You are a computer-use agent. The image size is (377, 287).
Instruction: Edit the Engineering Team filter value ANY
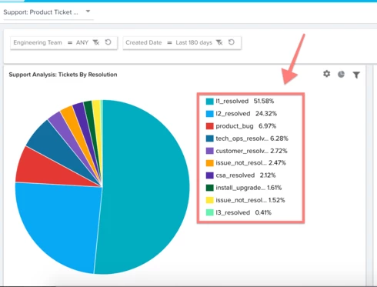82,42
